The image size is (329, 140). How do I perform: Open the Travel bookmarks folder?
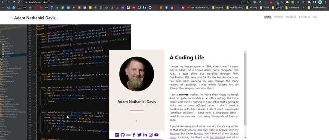(264, 7)
